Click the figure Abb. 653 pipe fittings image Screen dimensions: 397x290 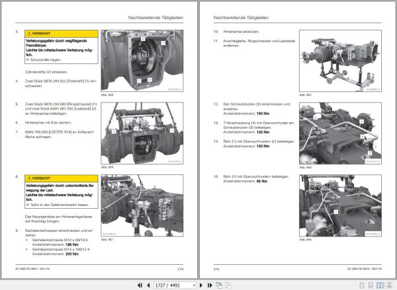[x=340, y=133]
